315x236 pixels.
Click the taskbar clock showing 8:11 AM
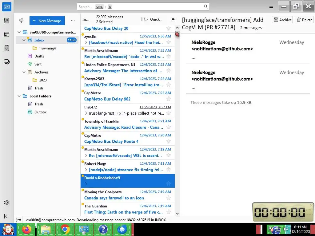(x=300, y=229)
